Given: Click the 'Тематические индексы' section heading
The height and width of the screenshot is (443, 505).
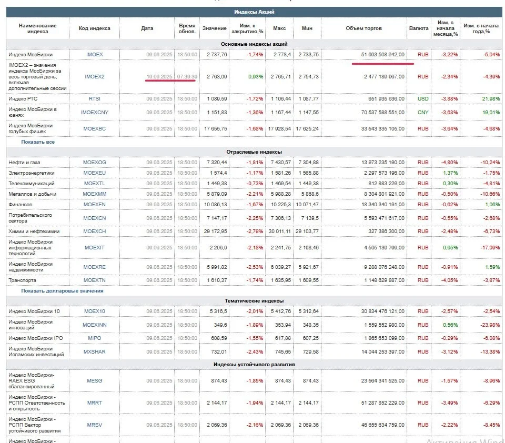Looking at the screenshot, I should click(254, 300).
